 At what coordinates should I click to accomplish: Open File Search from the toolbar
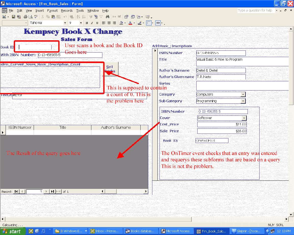pos(19,17)
